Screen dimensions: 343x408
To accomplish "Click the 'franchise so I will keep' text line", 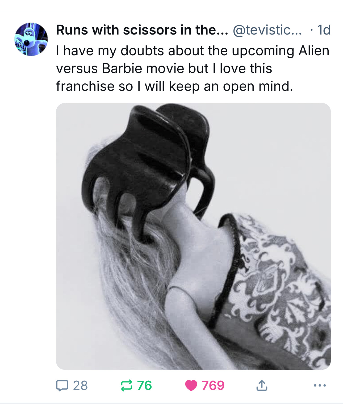I will (x=174, y=86).
